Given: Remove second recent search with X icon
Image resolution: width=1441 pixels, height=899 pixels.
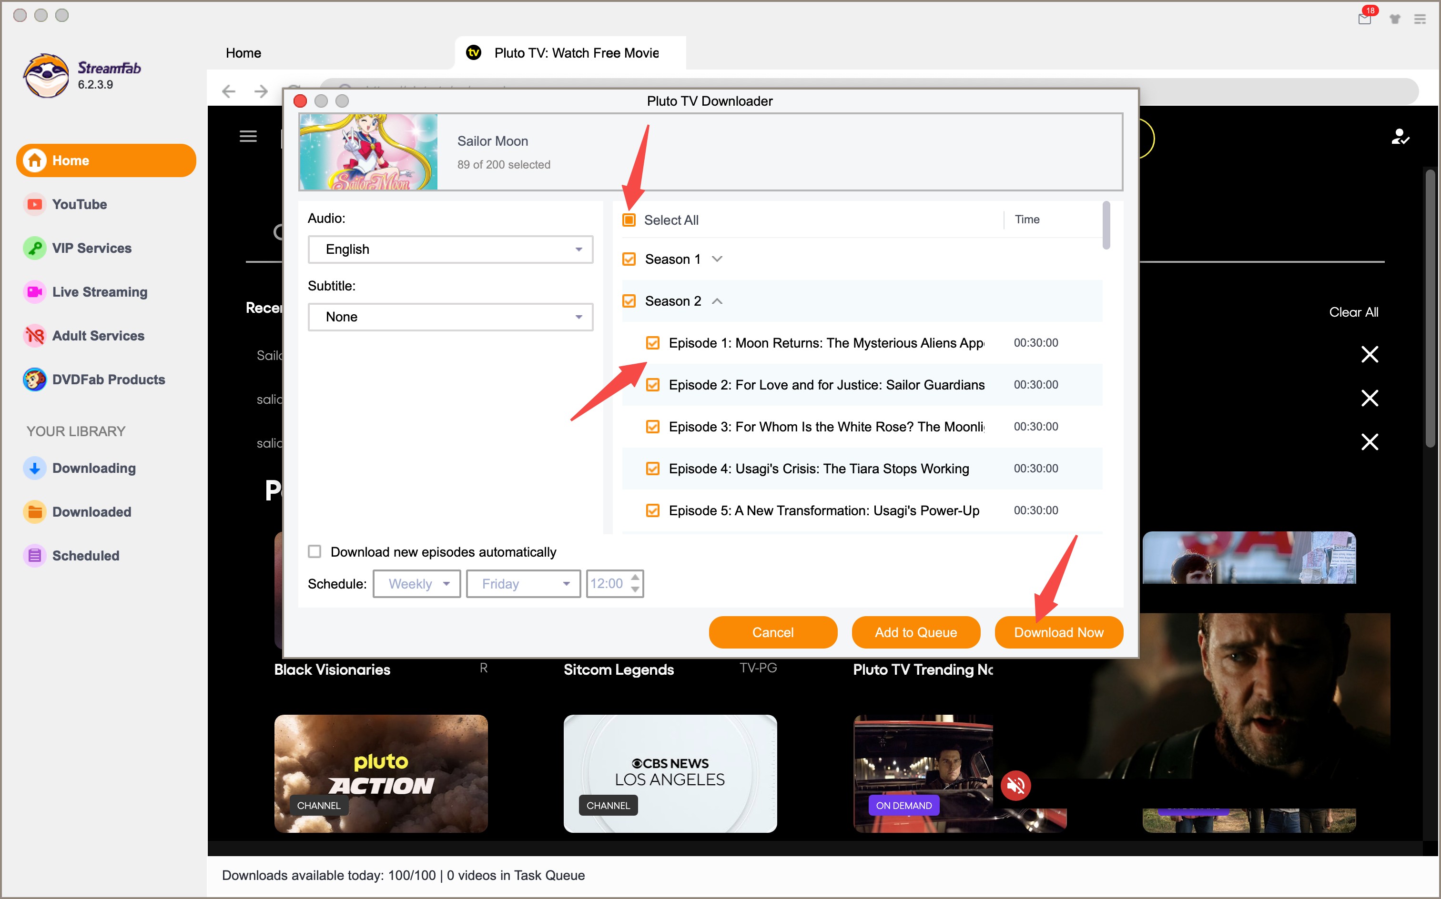Looking at the screenshot, I should [x=1370, y=398].
